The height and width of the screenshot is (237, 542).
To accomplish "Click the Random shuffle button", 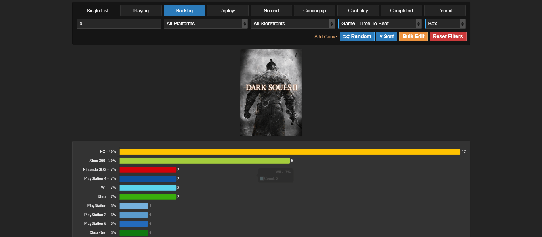I will point(357,36).
